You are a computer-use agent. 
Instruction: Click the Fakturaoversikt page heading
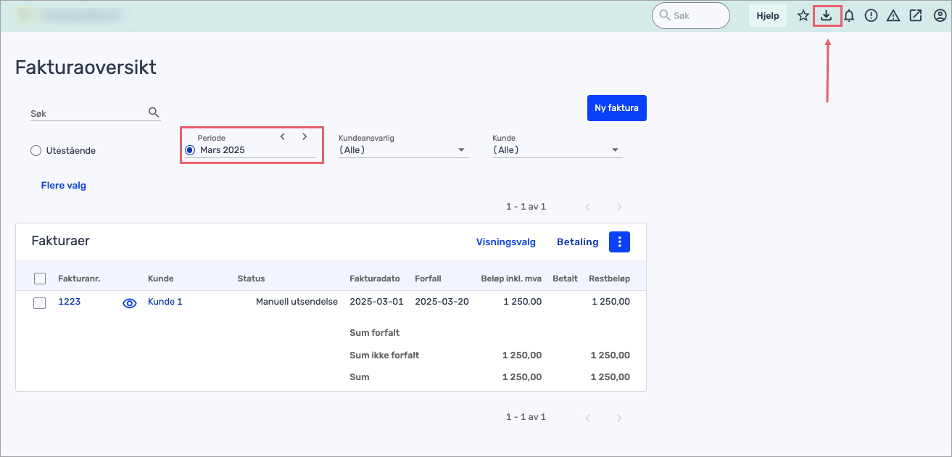[86, 67]
